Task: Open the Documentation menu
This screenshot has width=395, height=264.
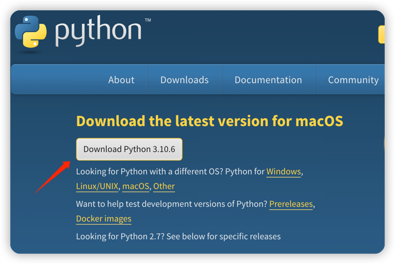Action: [268, 80]
